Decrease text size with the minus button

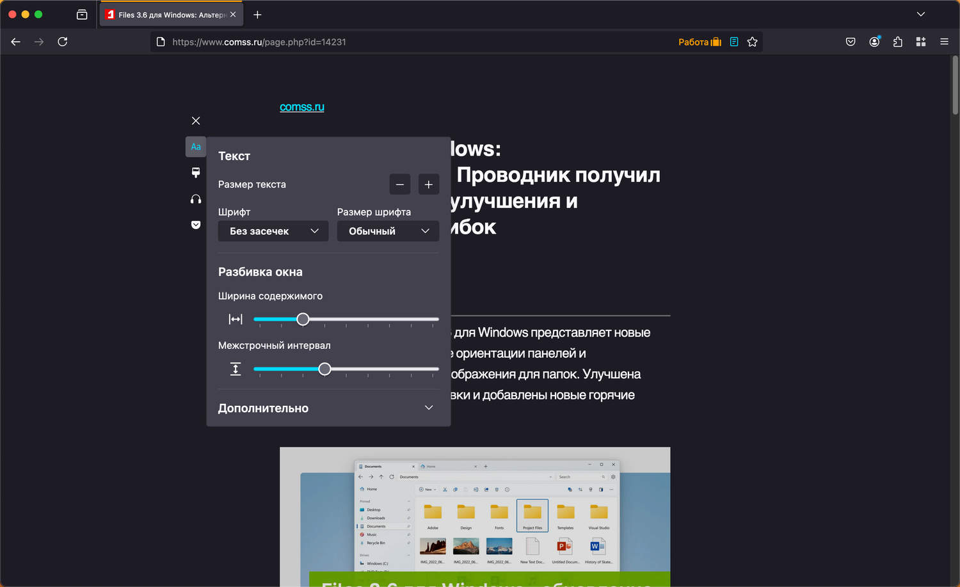click(400, 184)
